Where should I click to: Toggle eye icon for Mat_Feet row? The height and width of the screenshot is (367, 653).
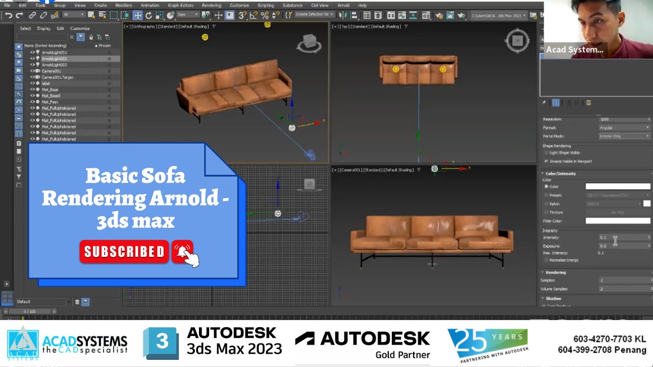32,102
